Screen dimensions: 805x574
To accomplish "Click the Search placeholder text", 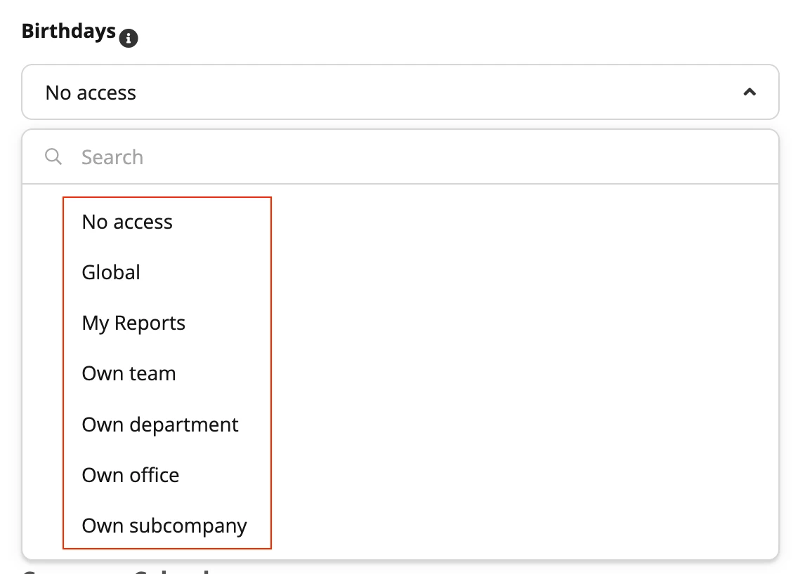I will [112, 157].
